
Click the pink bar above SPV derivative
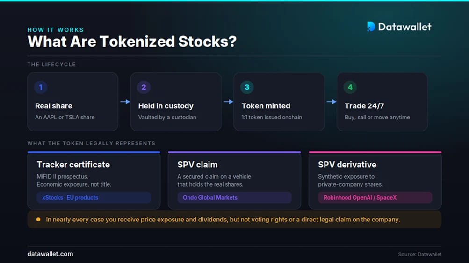tap(375, 152)
